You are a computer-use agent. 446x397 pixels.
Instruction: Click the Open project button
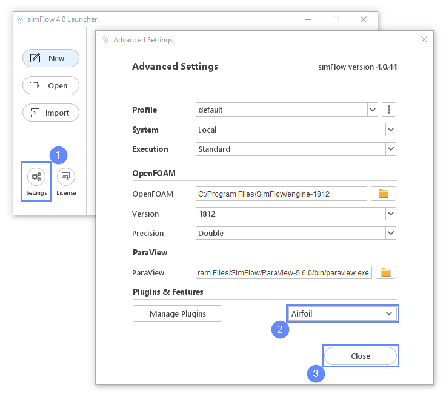pos(51,85)
